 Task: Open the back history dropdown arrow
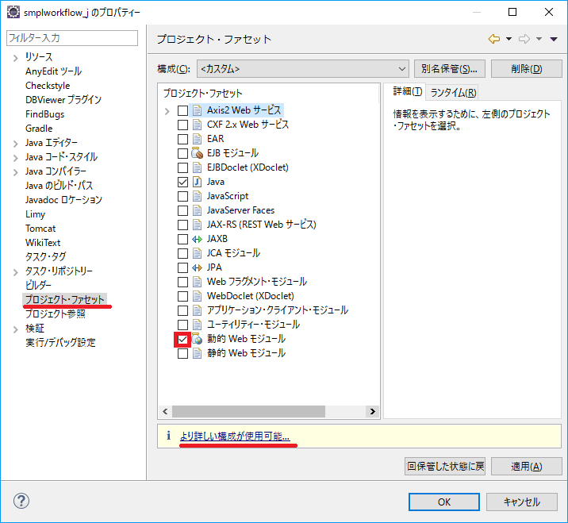(509, 39)
